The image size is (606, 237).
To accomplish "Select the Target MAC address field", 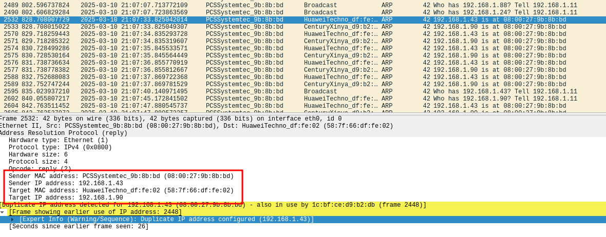I will (x=121, y=191).
